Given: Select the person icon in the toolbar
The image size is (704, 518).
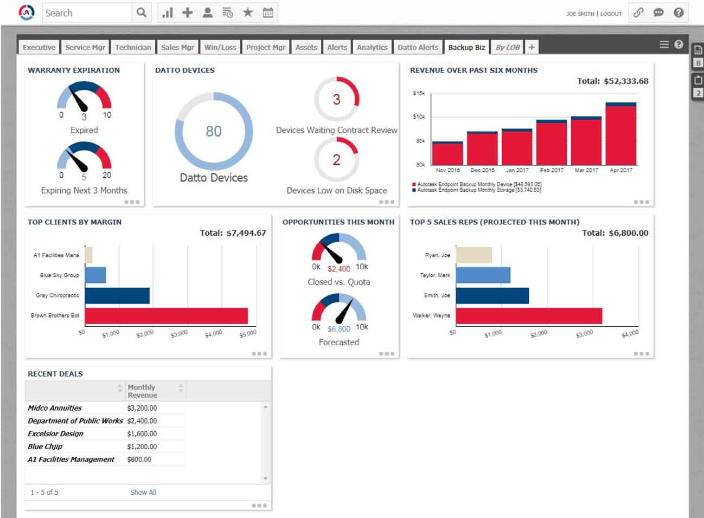Looking at the screenshot, I should point(207,12).
